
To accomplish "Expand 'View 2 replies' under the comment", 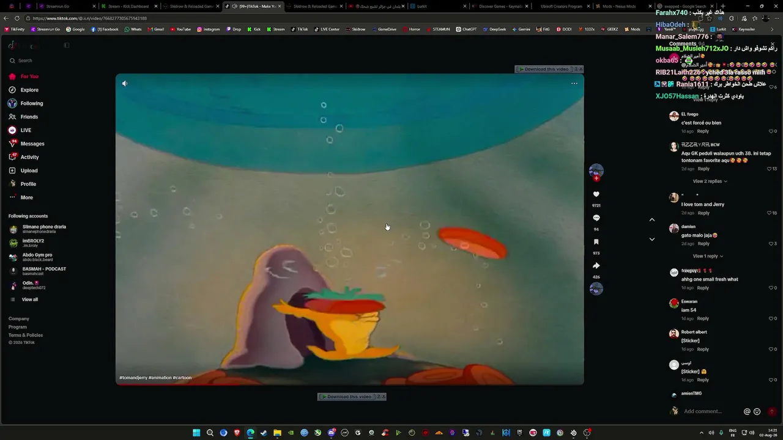I will [x=710, y=182].
